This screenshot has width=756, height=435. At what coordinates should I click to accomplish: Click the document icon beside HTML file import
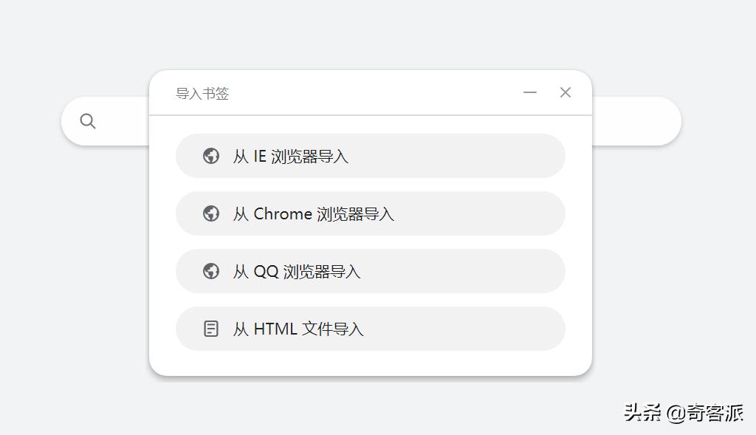click(211, 329)
